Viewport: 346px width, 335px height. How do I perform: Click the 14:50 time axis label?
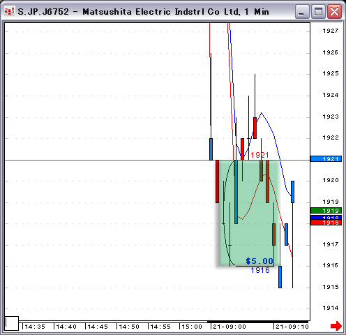click(129, 327)
